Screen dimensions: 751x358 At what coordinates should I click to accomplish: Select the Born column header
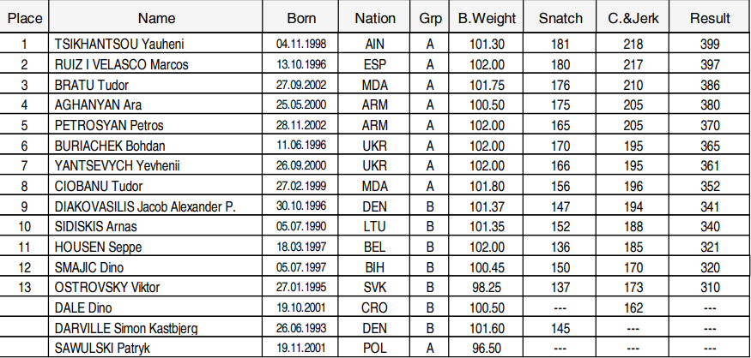pos(301,18)
